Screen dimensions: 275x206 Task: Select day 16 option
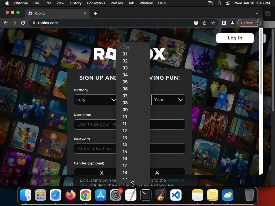click(x=133, y=159)
